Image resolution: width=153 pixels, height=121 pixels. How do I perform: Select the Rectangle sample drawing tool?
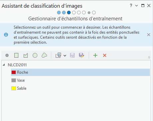(16, 55)
